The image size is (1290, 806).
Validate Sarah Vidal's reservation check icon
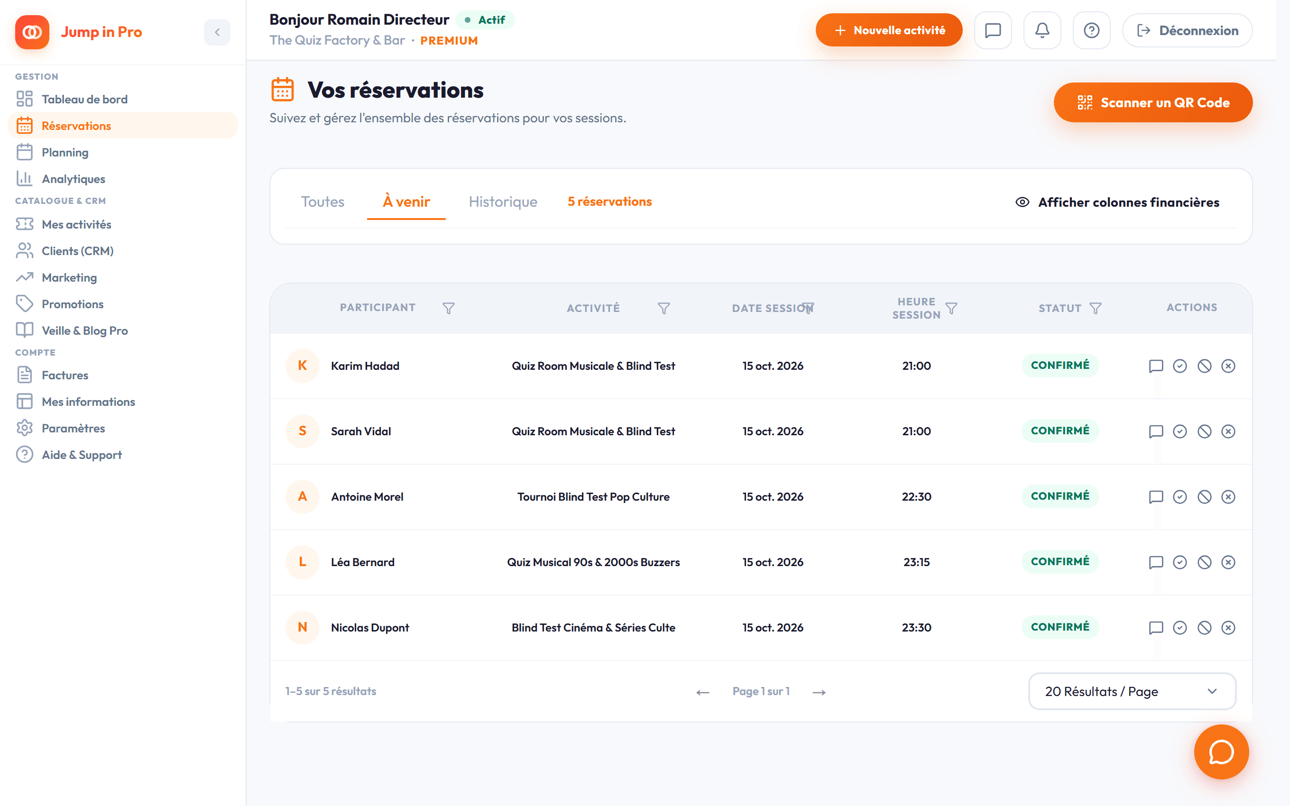(1179, 431)
